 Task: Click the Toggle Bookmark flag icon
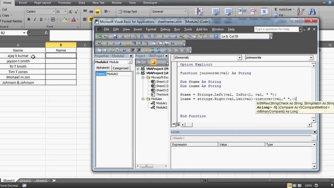(x=166, y=50)
